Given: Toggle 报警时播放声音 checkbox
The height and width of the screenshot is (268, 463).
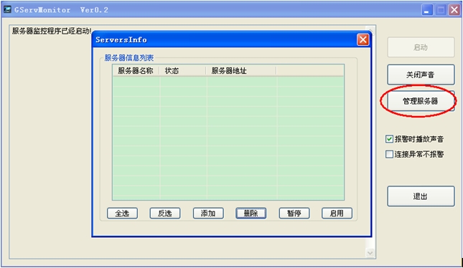Looking at the screenshot, I should (389, 139).
